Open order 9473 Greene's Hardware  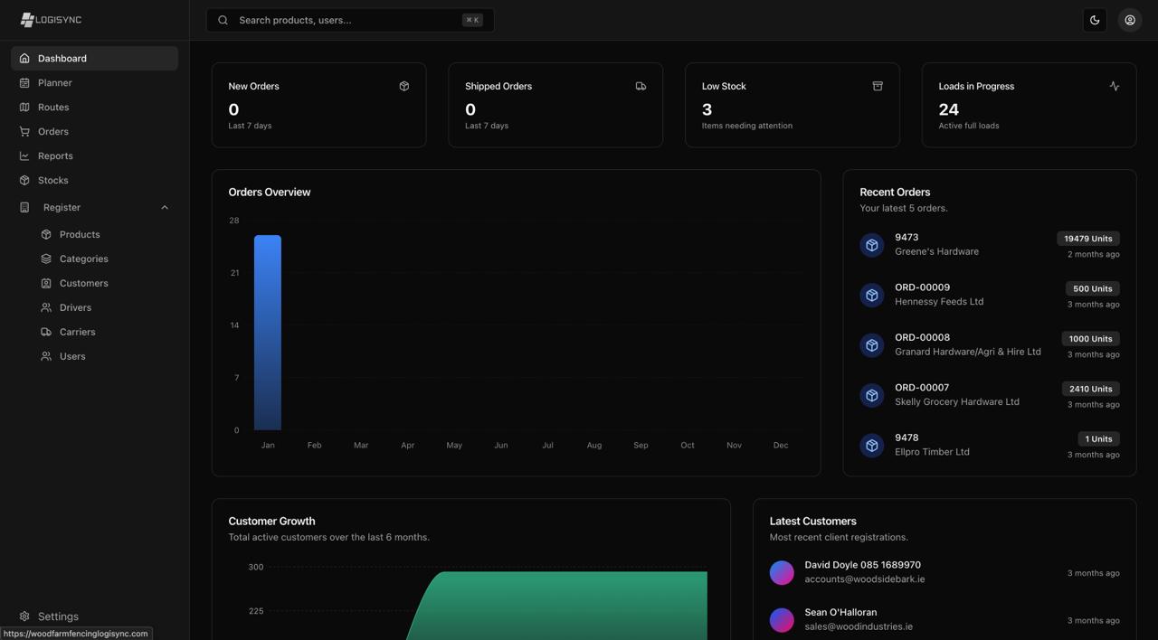990,245
